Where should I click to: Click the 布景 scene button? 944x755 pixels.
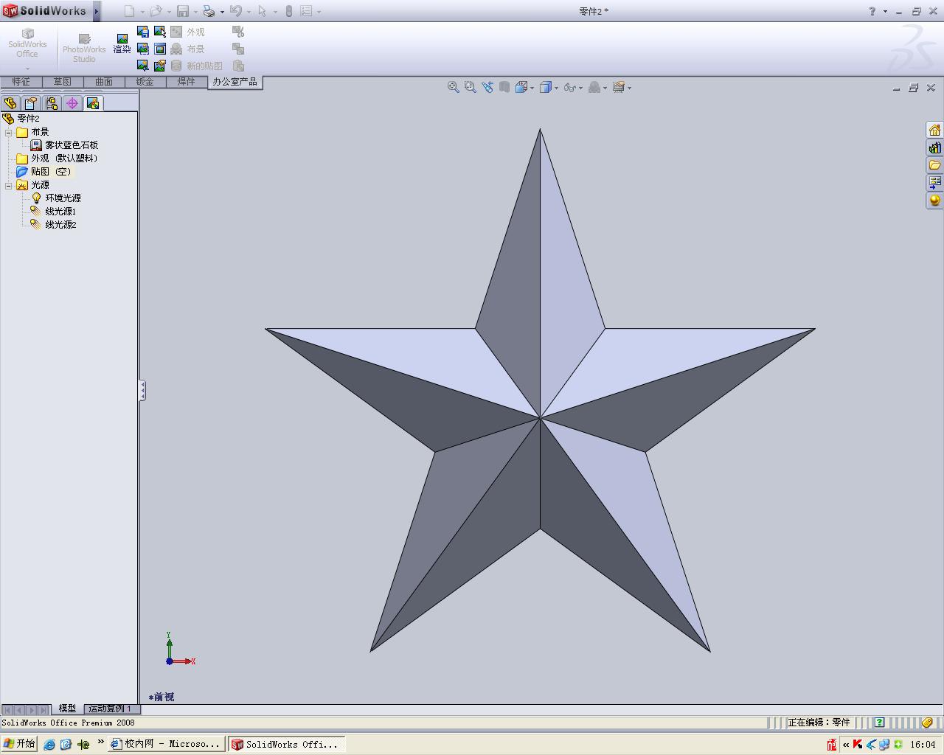[x=188, y=49]
